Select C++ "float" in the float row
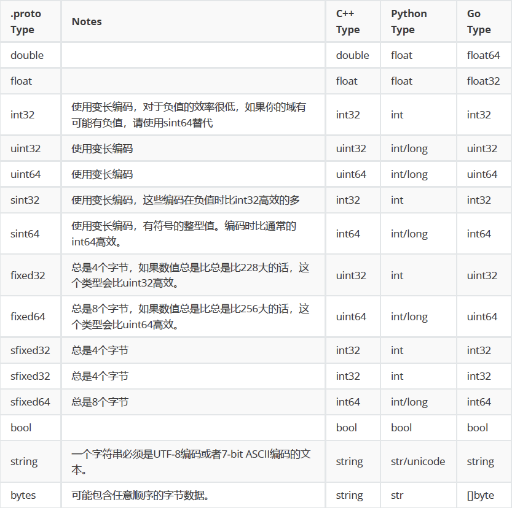512x508 pixels. pyautogui.click(x=347, y=81)
